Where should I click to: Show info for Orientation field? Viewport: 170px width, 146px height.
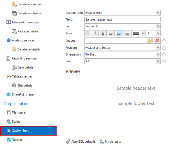click(164, 55)
